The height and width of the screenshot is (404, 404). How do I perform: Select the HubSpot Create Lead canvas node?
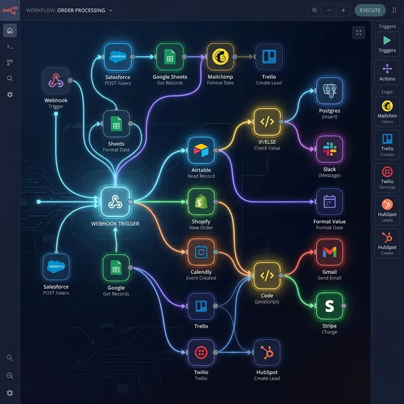click(x=267, y=352)
